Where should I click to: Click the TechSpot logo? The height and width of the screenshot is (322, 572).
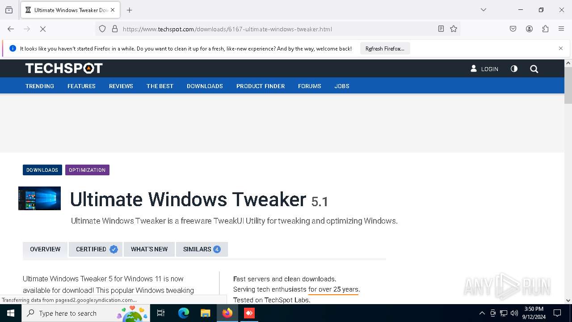(x=64, y=68)
